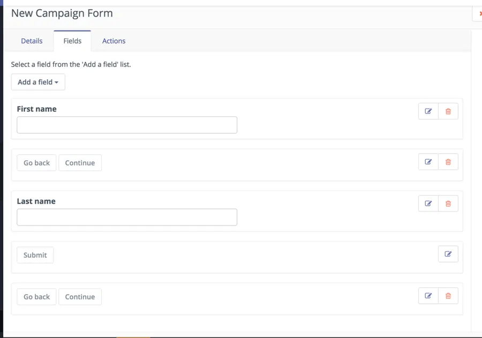482x338 pixels.
Task: Click the Submit button
Action: 35,255
